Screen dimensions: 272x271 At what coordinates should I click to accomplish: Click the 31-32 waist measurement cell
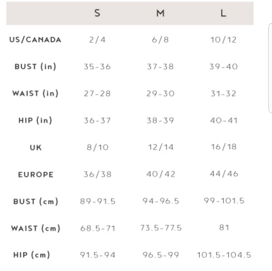point(223,94)
